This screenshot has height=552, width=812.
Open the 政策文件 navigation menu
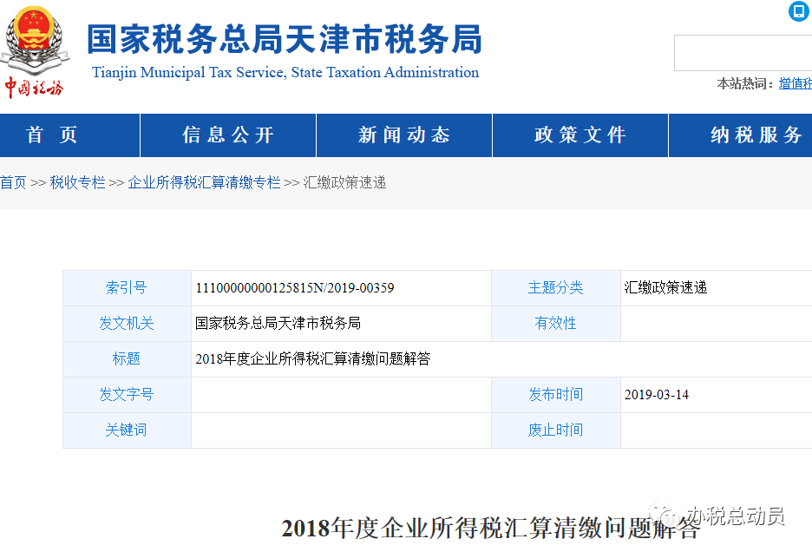coord(580,135)
